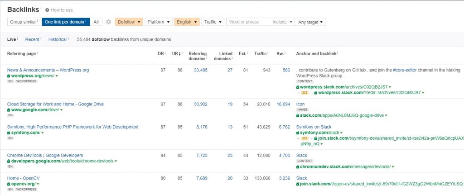Viewport: 464px width, 195px height.
Task: Expand developers.google.com chrome-devtools URL arrow
Action: [x=116, y=162]
